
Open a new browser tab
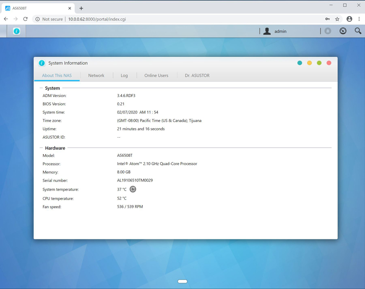click(x=81, y=8)
